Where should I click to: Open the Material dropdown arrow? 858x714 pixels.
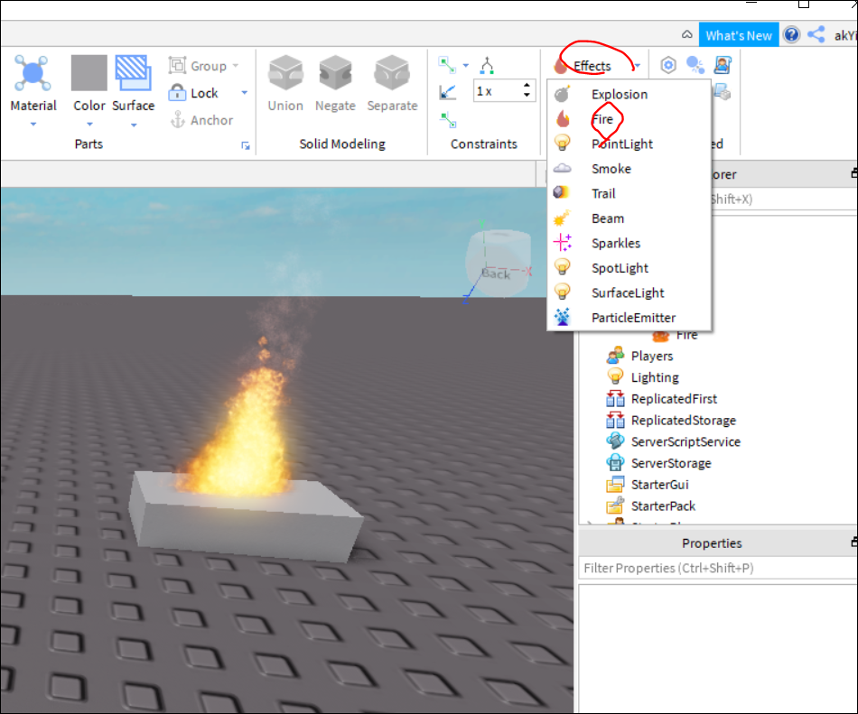coord(33,124)
